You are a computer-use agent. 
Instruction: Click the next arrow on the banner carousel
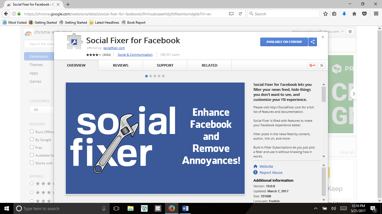coord(353,94)
